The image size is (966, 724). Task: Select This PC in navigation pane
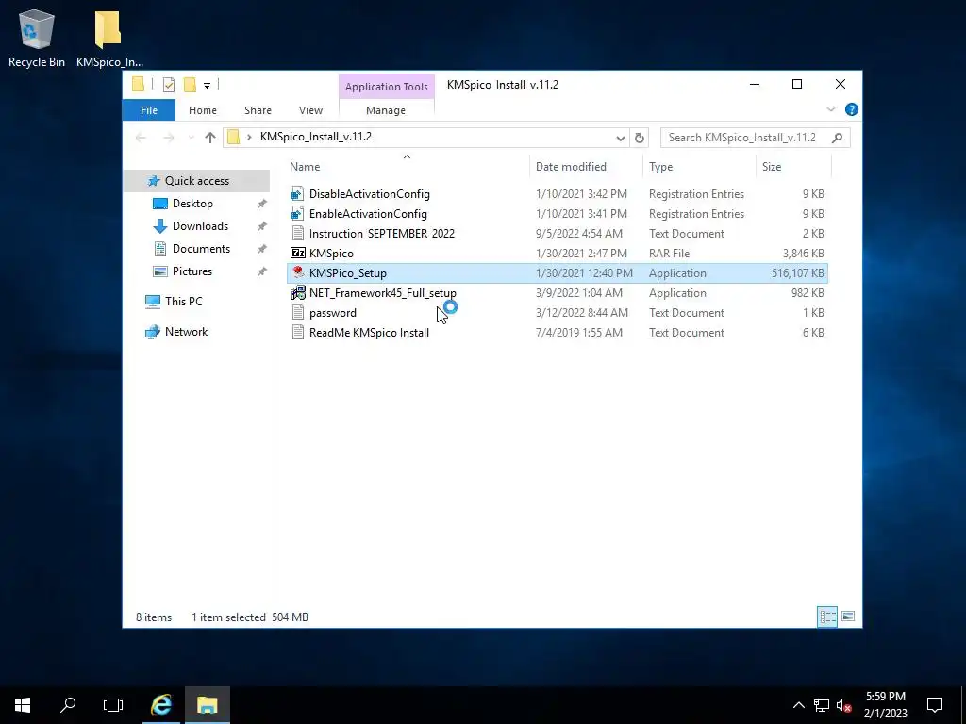pyautogui.click(x=183, y=301)
